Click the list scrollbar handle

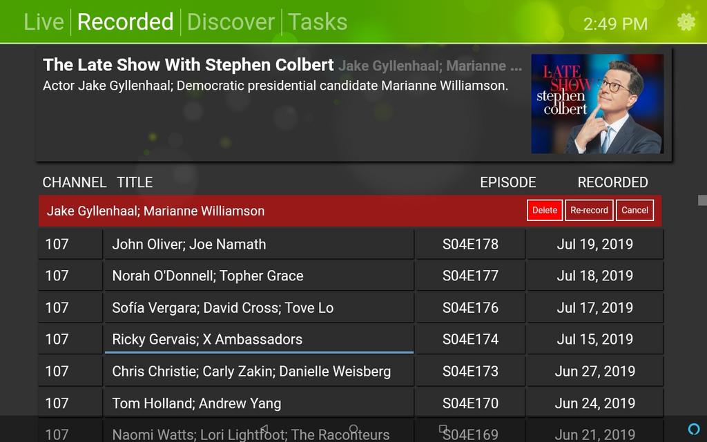click(x=702, y=200)
